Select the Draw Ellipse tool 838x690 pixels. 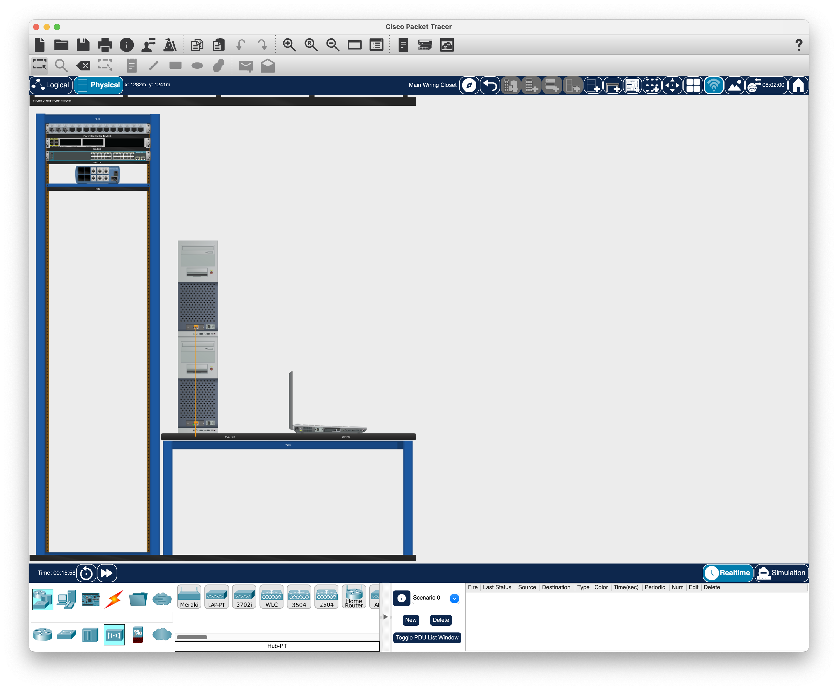coord(197,66)
